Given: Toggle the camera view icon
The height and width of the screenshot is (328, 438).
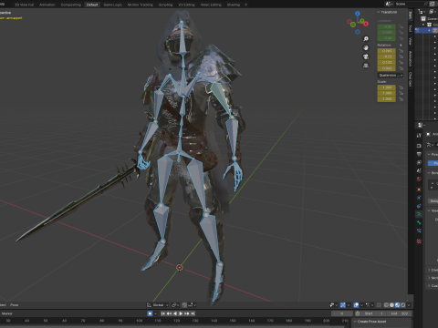Looking at the screenshot, I should (x=366, y=56).
